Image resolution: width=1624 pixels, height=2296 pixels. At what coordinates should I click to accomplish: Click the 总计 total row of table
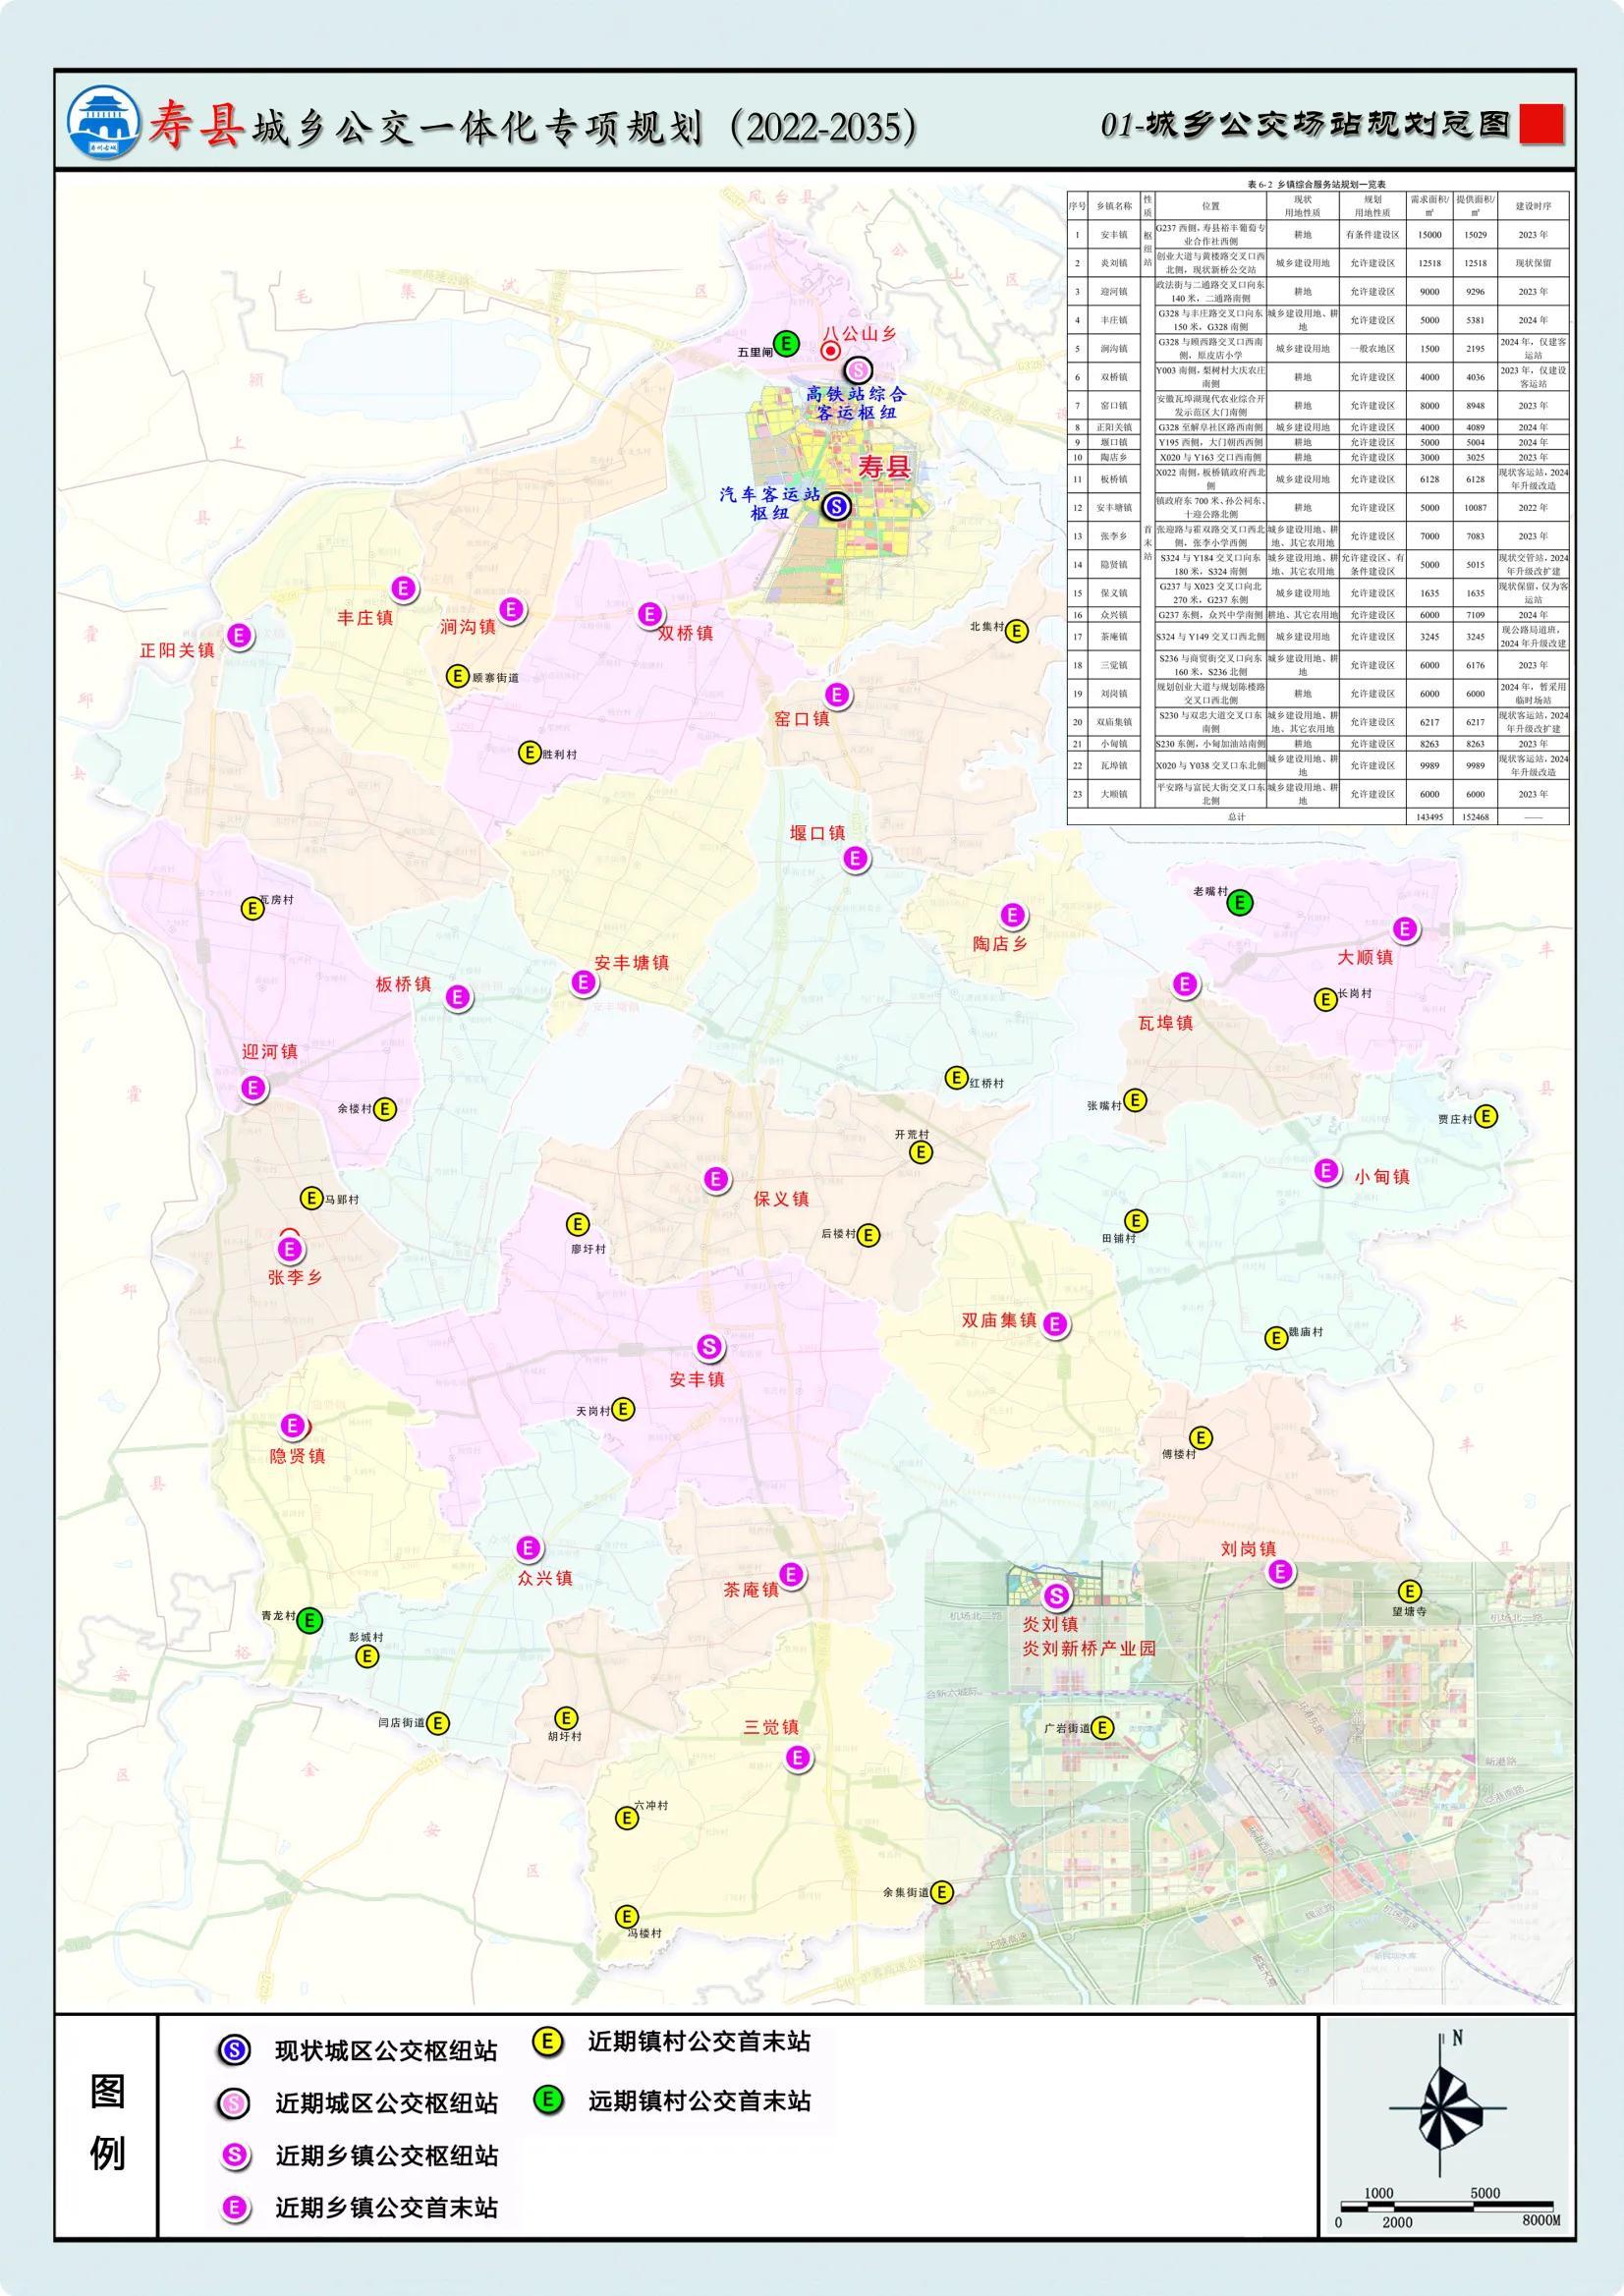coord(1318,816)
